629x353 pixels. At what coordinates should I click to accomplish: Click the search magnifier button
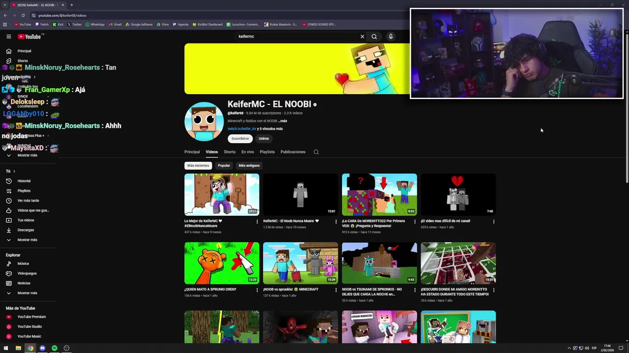[x=374, y=36]
